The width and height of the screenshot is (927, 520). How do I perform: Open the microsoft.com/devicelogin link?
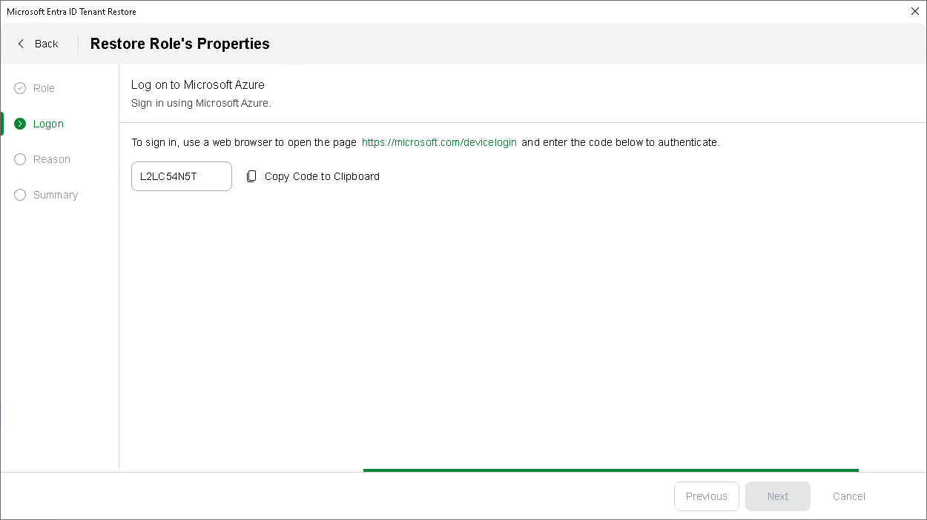click(439, 142)
